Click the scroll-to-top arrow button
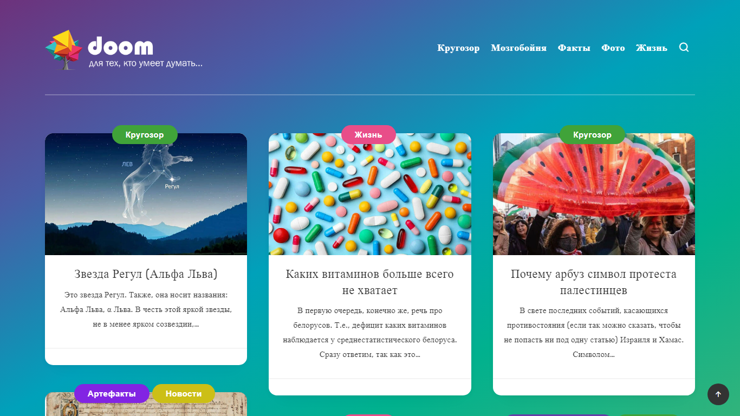 point(718,394)
